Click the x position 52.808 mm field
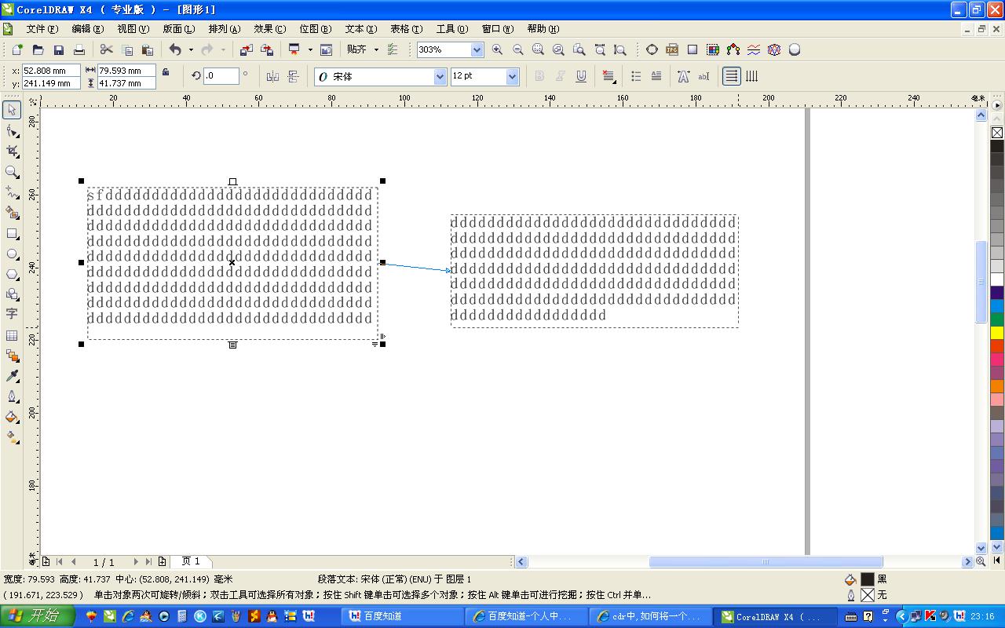Screen dimensions: 1005x628 pos(50,71)
